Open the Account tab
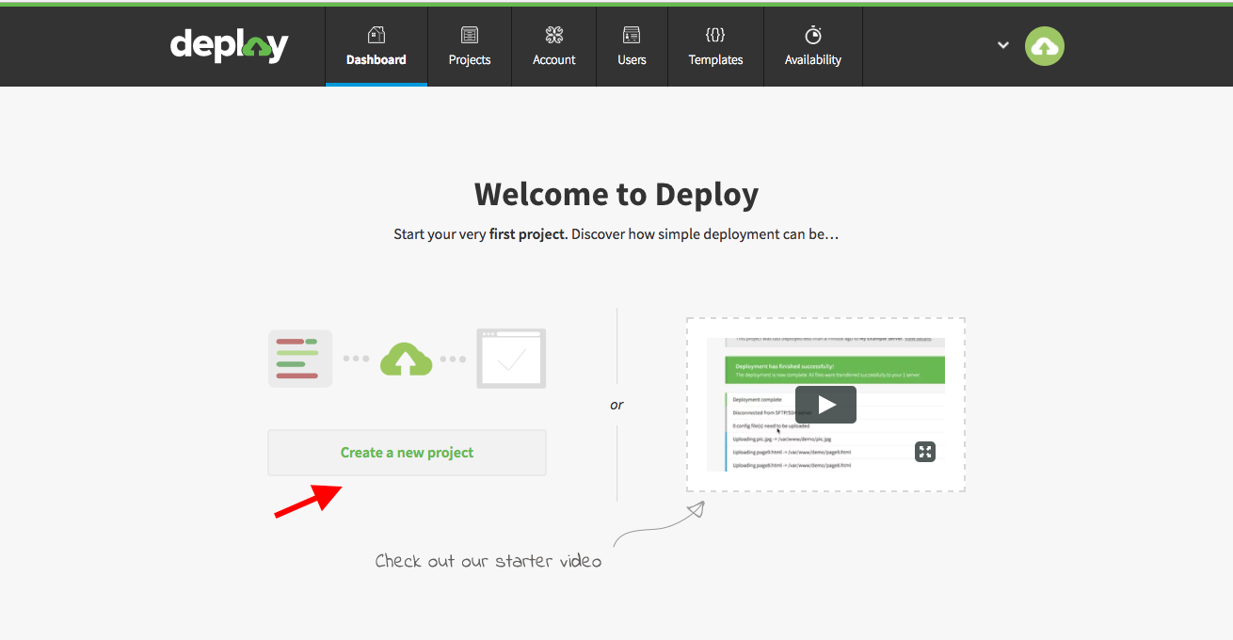 pos(554,47)
